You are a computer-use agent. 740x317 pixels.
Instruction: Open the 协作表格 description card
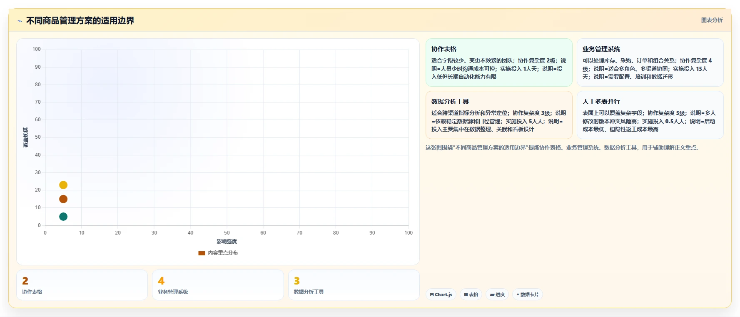(499, 62)
